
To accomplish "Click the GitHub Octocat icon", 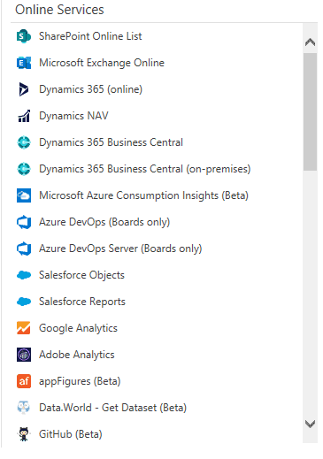I will (x=24, y=434).
